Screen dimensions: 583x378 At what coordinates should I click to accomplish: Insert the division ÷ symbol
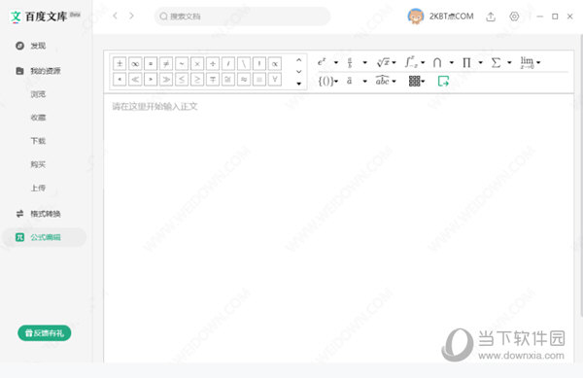pos(213,63)
